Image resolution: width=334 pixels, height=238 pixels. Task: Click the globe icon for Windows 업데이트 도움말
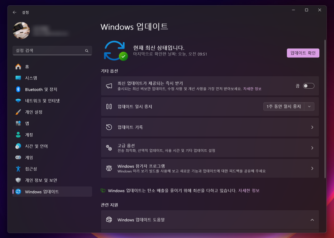pos(109,220)
